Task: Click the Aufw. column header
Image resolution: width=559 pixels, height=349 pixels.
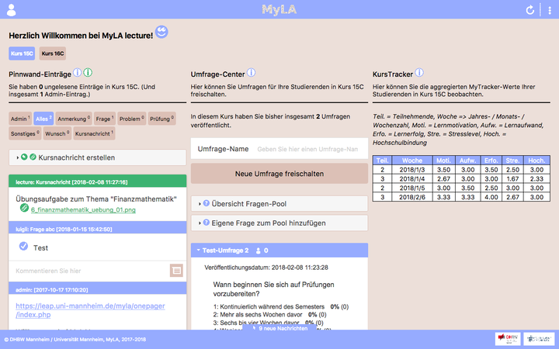Action: coord(467,161)
